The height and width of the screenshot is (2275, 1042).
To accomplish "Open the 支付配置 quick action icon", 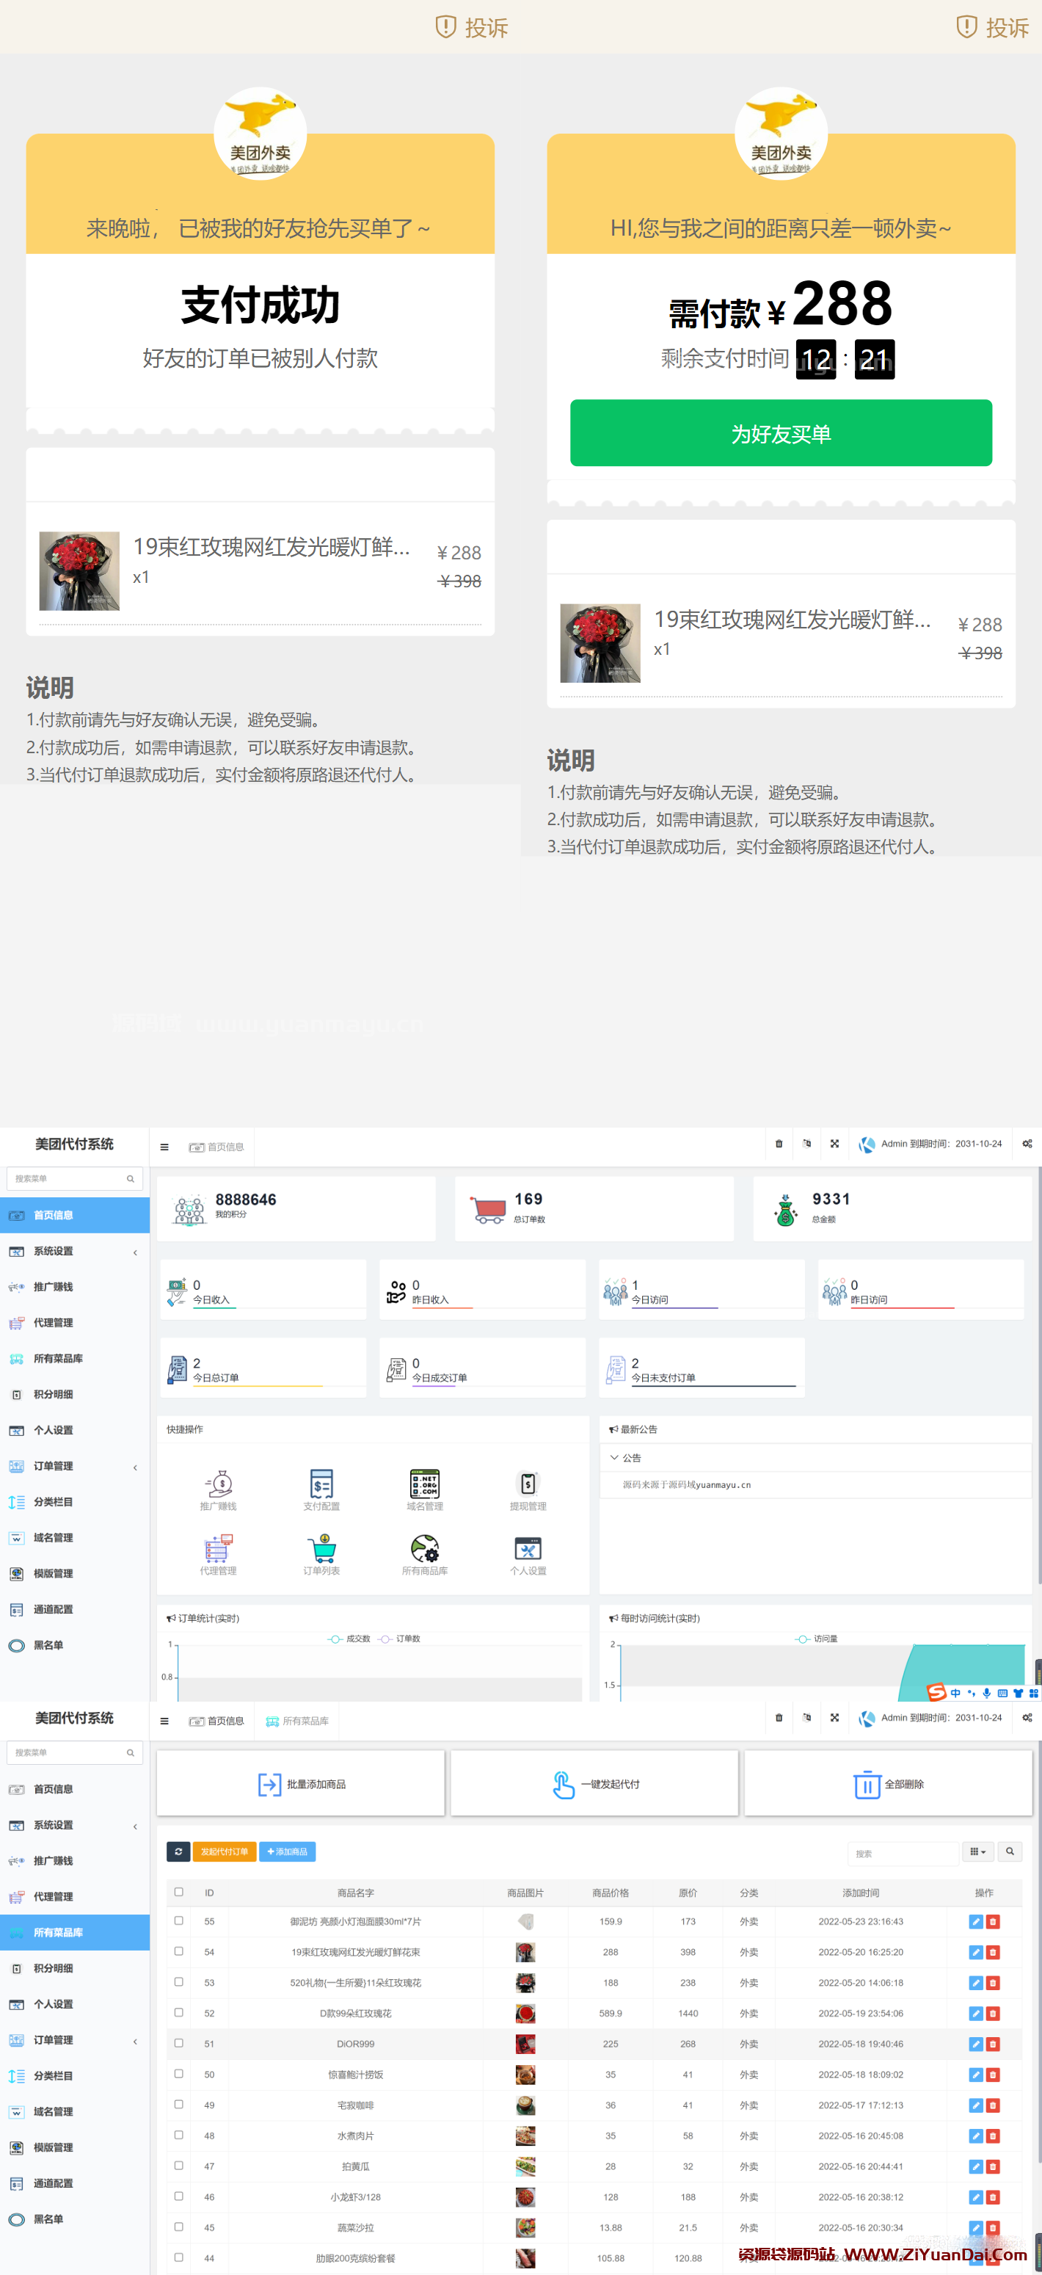I will click(321, 1491).
